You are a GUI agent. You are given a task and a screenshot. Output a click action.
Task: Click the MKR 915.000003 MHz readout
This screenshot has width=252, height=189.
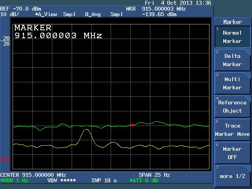click(x=156, y=9)
